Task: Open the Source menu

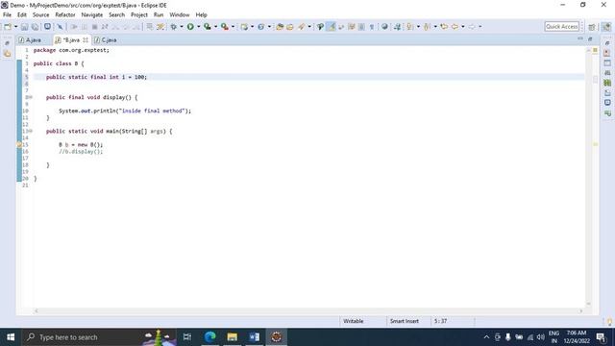Action: point(40,15)
